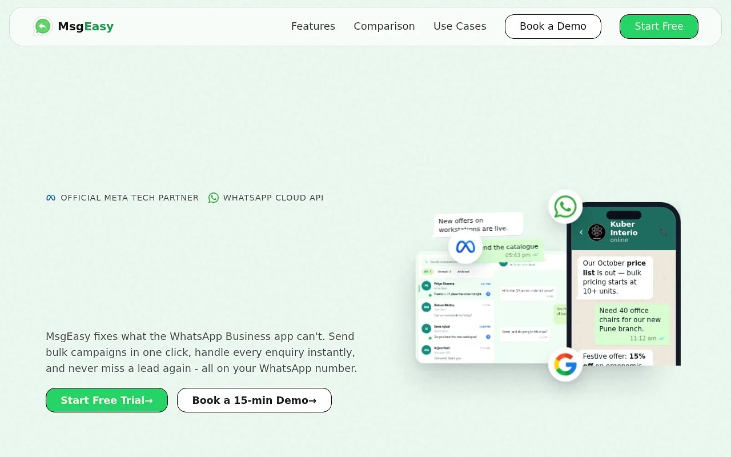Select the All tab in the inbox mockup
Image resolution: width=731 pixels, height=457 pixels.
coord(428,271)
